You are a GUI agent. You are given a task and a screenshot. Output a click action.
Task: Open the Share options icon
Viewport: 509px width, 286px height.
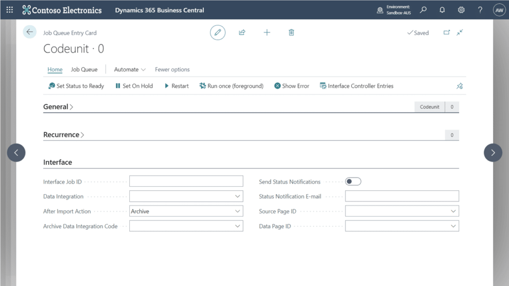click(x=242, y=32)
